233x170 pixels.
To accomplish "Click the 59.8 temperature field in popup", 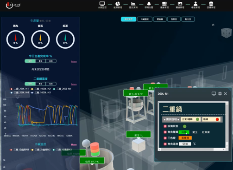I will coord(185,144).
